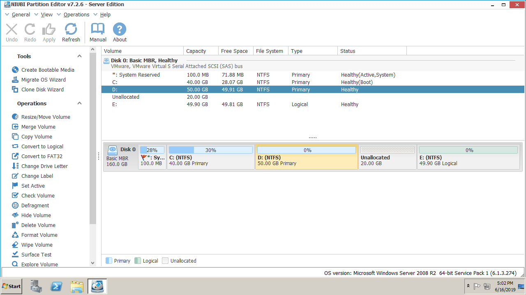Image resolution: width=526 pixels, height=295 pixels.
Task: Open the View menu dropdown
Action: (46, 15)
